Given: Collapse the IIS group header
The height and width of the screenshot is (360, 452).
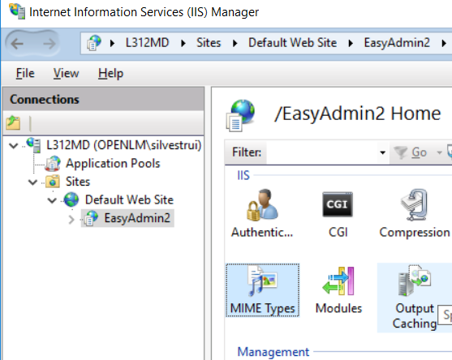Looking at the screenshot, I should pos(243,175).
